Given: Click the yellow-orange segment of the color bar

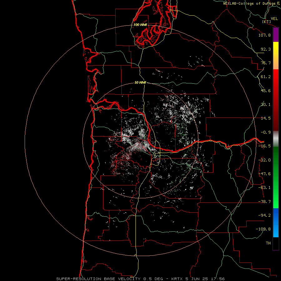Looking at the screenshot, I should coord(276,56).
